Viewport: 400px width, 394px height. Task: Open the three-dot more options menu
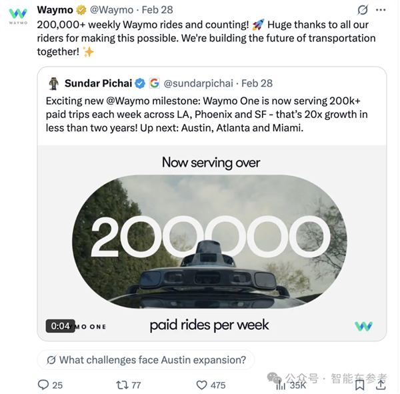(382, 10)
